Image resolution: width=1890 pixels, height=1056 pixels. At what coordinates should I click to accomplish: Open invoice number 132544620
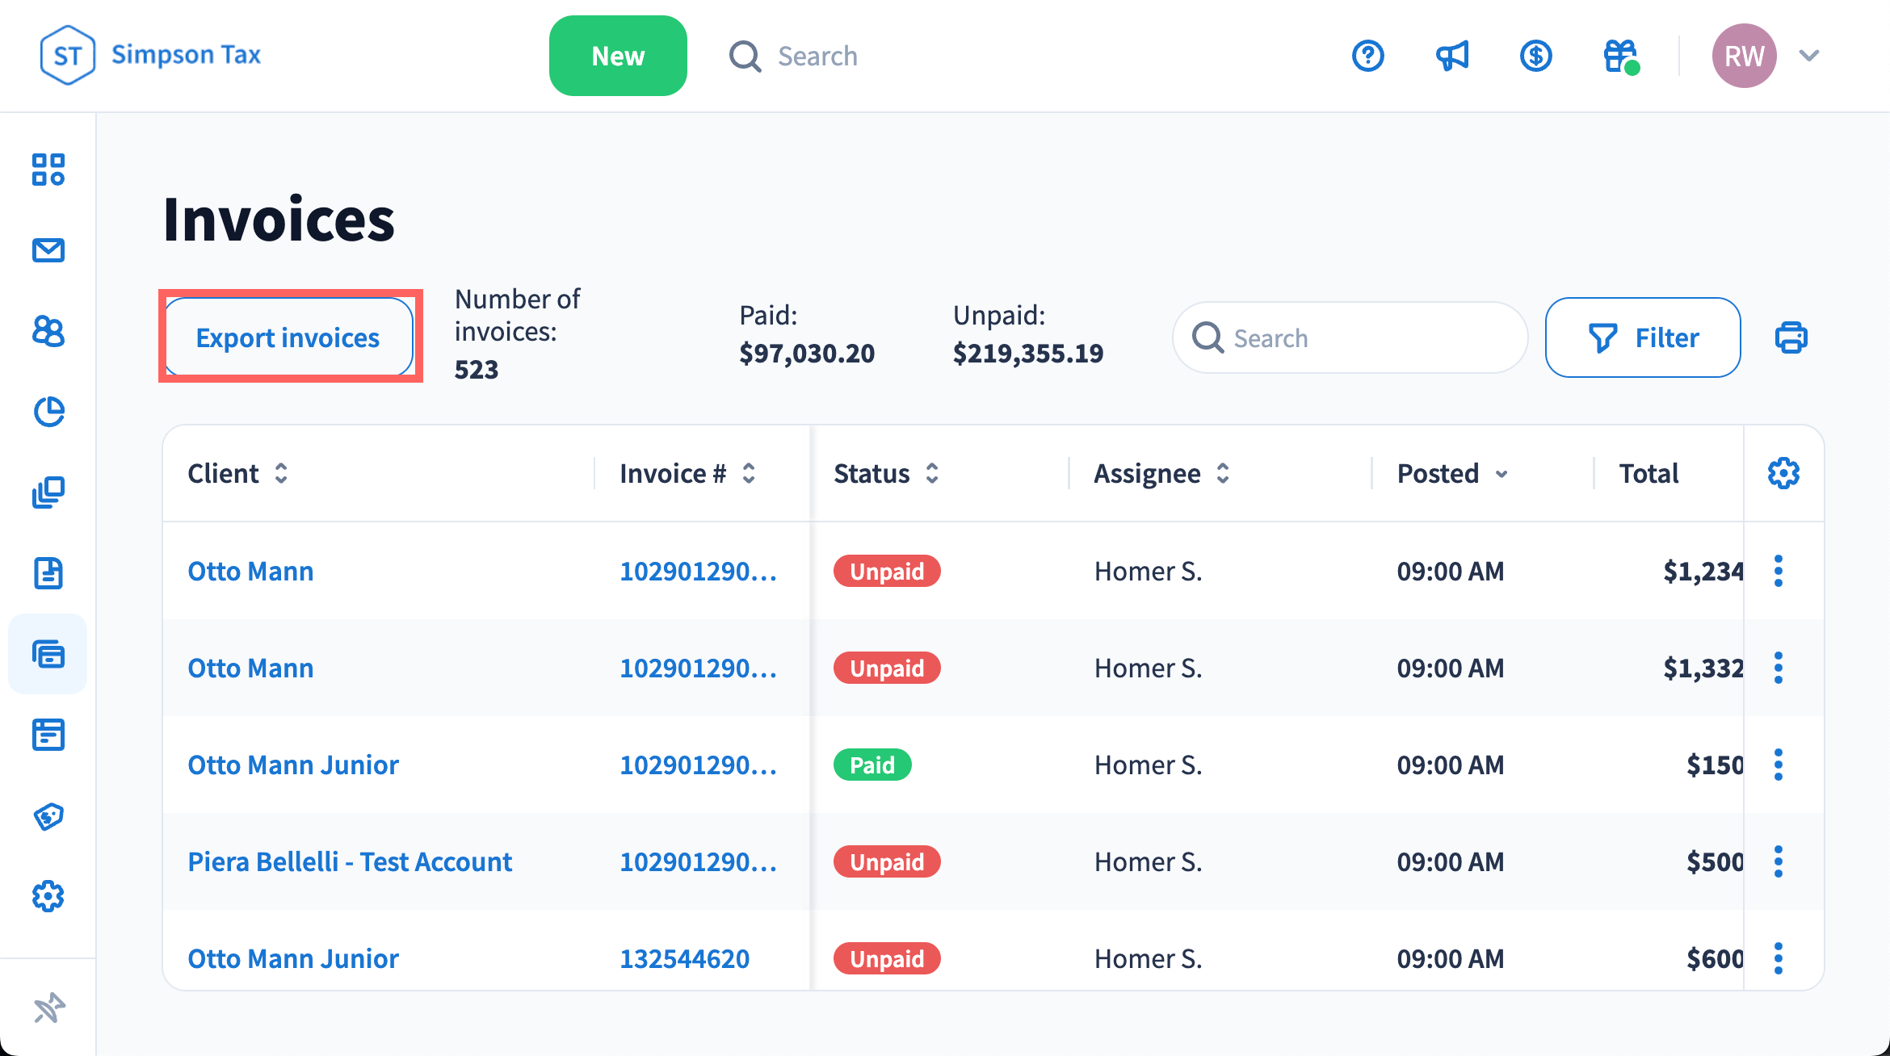684,958
